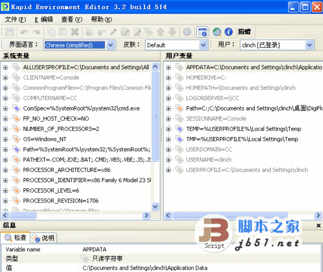
Task: Click the tag icon beside SESSIONNAME=Console
Action: click(179, 119)
